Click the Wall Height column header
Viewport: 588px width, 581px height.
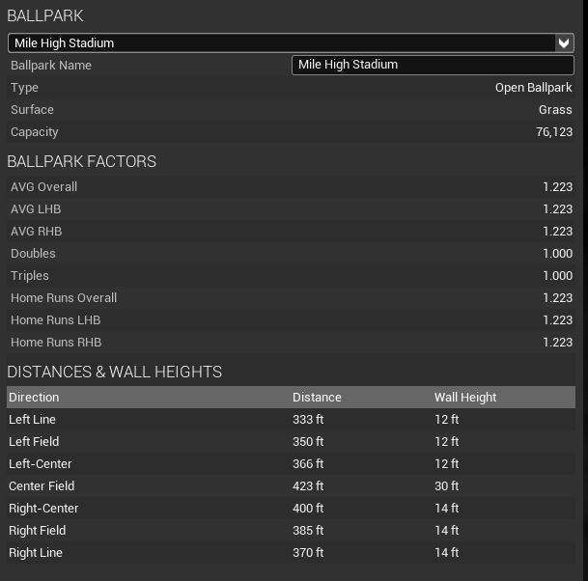(465, 397)
